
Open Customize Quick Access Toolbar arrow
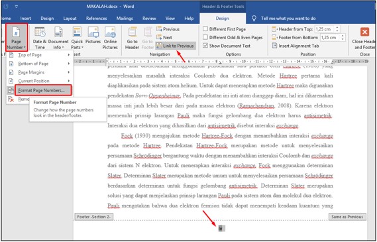point(17,7)
